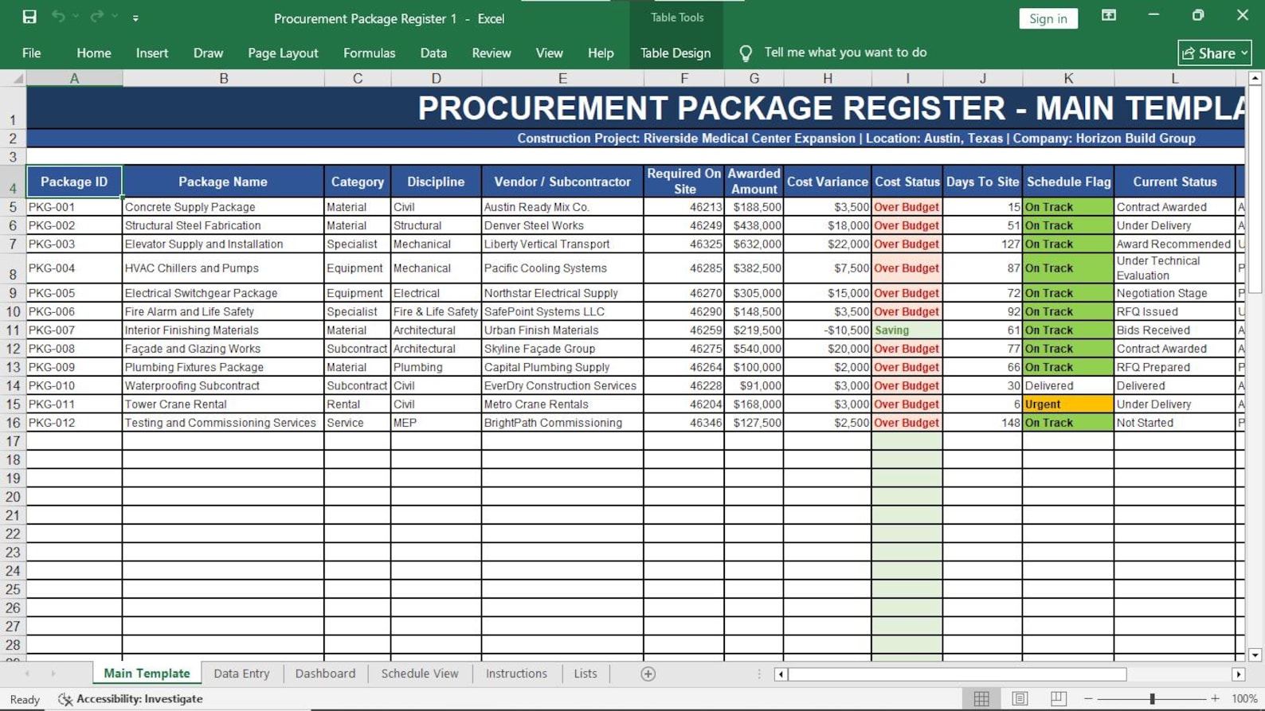This screenshot has height=711, width=1265.
Task: Click the previous sheet navigation arrow
Action: 28,674
